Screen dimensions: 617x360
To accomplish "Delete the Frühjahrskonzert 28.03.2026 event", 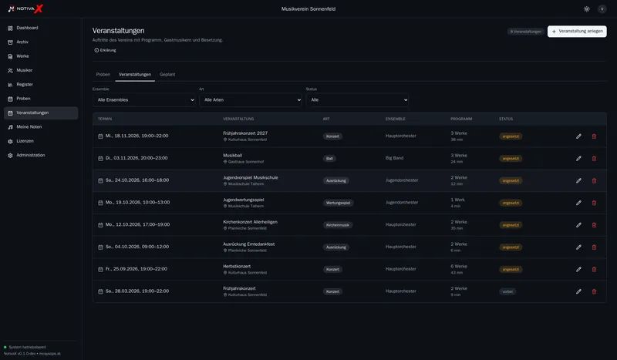I will [x=594, y=291].
